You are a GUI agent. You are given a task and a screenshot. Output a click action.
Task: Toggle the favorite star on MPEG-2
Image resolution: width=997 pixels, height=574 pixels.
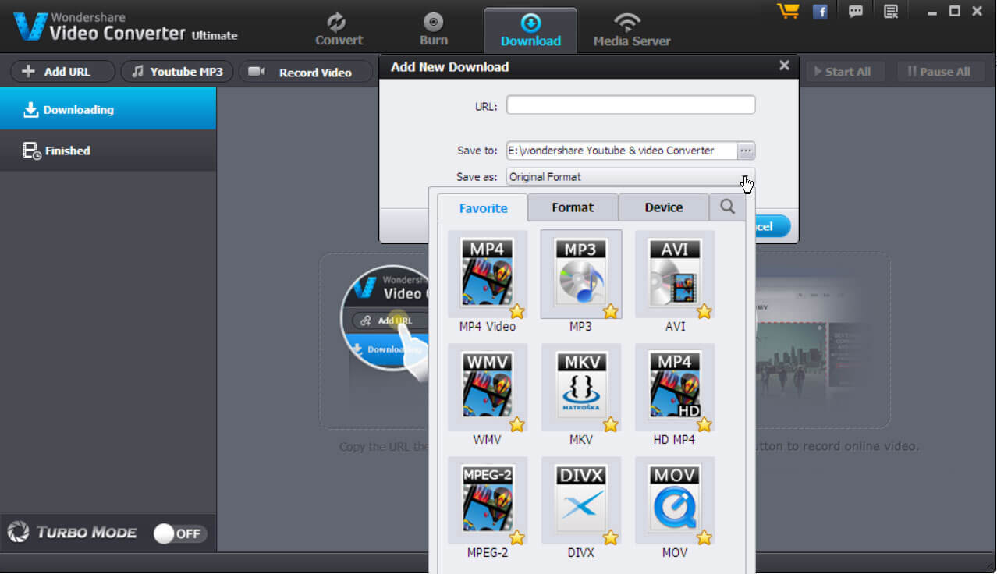(x=517, y=537)
